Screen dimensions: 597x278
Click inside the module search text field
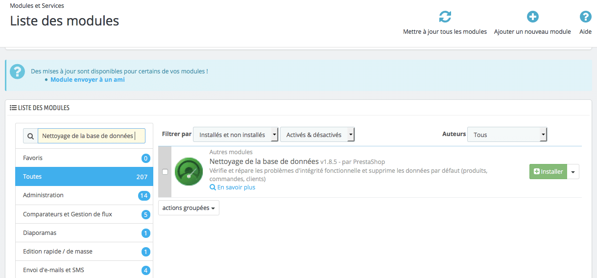[x=91, y=136]
